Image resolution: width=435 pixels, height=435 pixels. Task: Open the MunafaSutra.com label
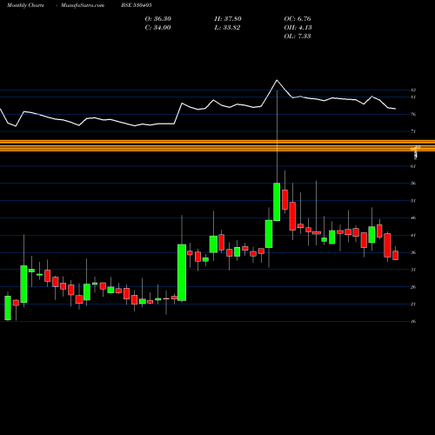83,5
